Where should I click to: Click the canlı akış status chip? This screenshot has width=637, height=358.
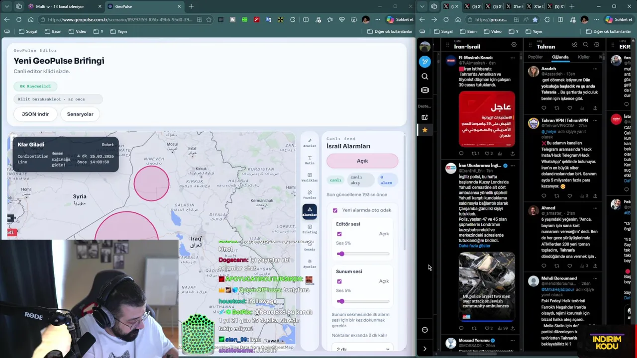click(362, 179)
